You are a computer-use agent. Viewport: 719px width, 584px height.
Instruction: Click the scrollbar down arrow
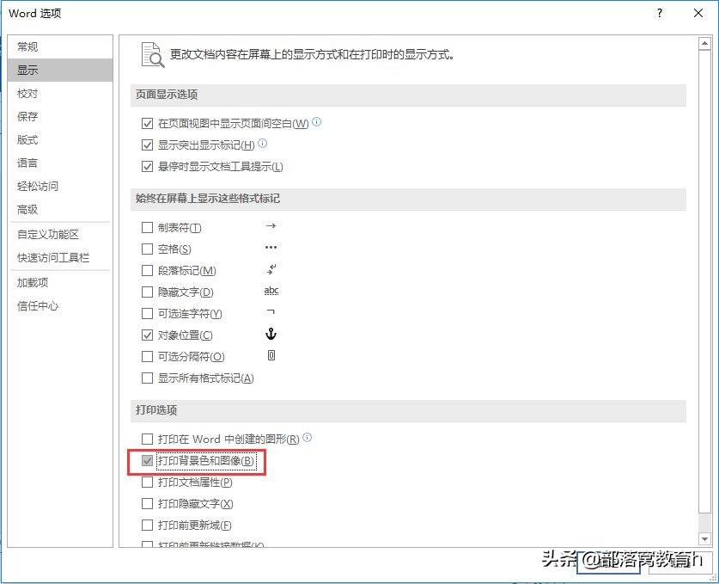[704, 538]
